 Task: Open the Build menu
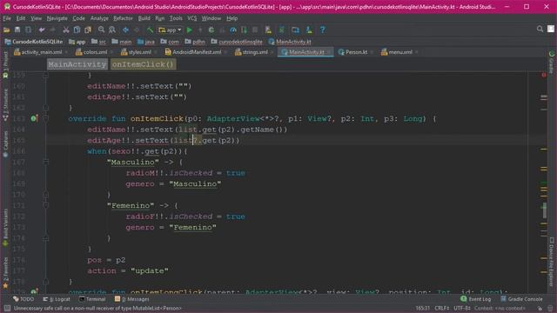pos(144,18)
